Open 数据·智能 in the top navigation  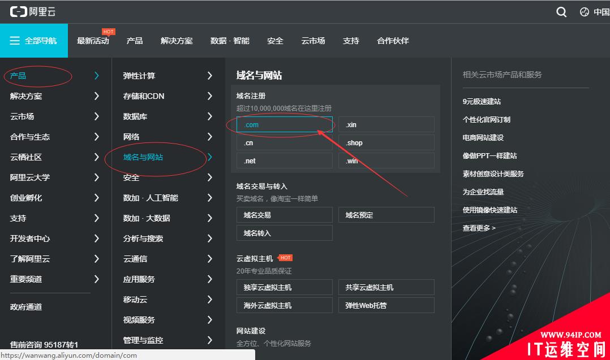tap(230, 41)
